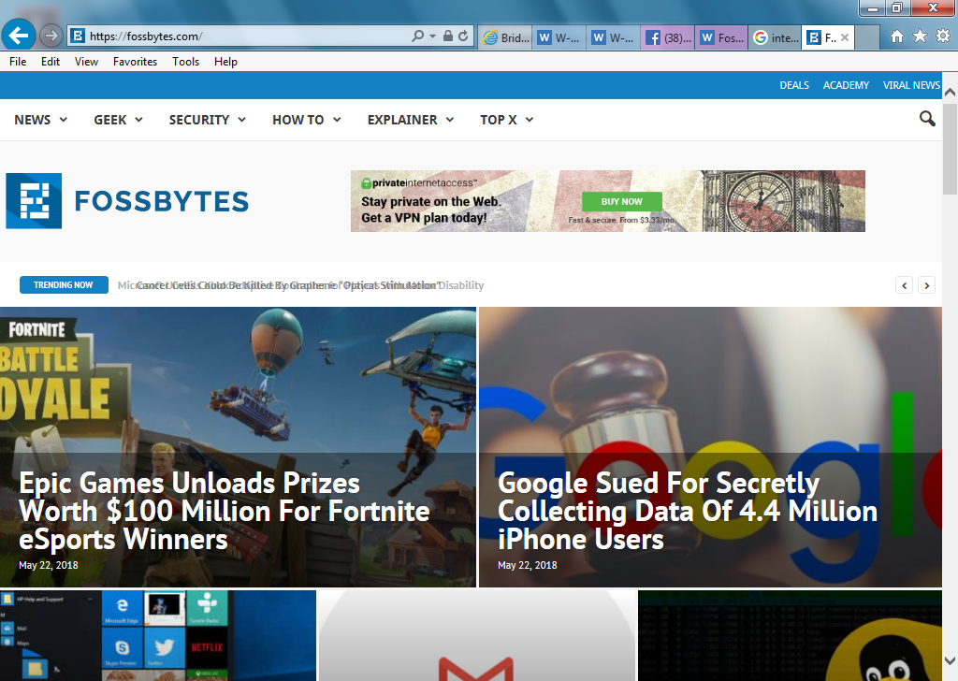Open the VIRAL NEWS link
This screenshot has height=681, width=958.
coord(911,85)
